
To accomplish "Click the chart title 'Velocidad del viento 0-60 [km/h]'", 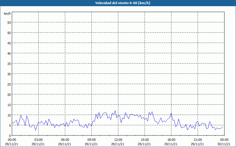I will coord(123,3).
